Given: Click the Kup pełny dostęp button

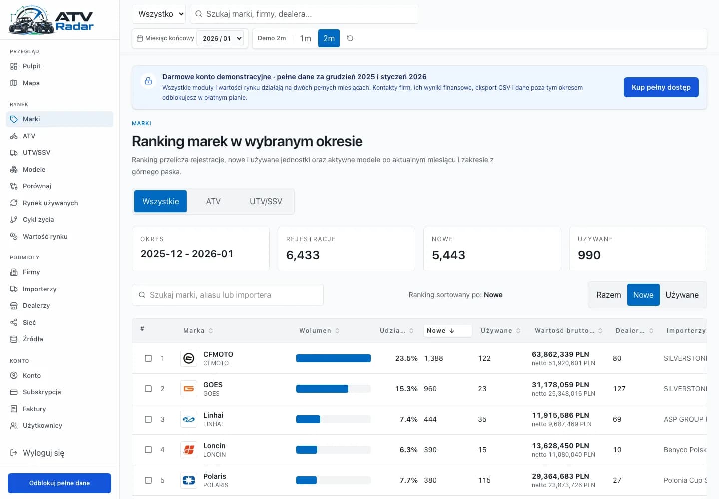Looking at the screenshot, I should 661,87.
